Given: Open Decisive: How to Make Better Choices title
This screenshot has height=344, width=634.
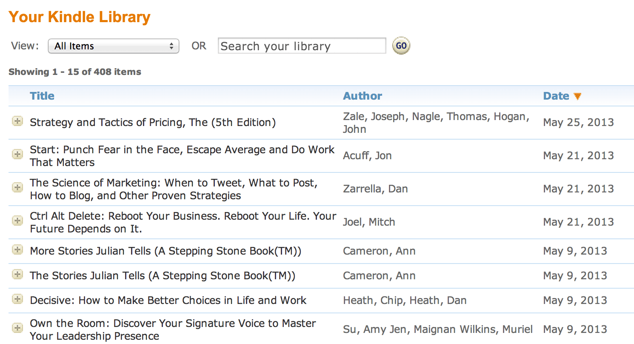Looking at the screenshot, I should (168, 300).
